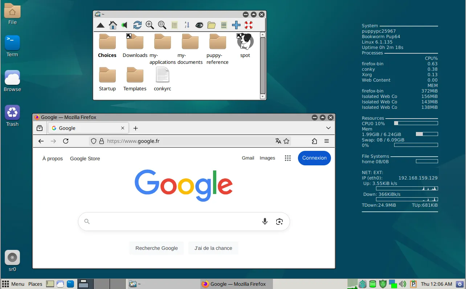466x289 pixels.
Task: Sort files using the A-Z sort icon
Action: point(187,25)
